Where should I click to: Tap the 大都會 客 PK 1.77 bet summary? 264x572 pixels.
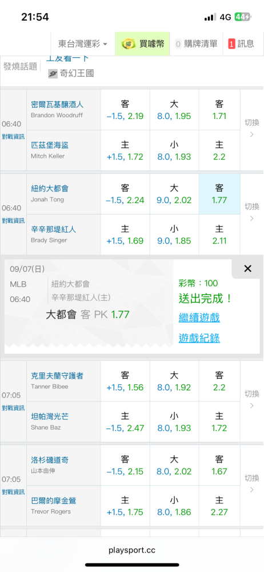pyautogui.click(x=87, y=315)
